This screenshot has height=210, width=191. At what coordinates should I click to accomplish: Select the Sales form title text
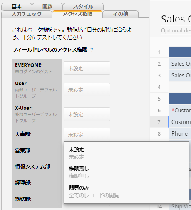176,19
